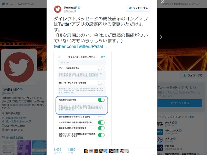Image resolution: width=207 pixels, height=155 pixels.
Task: Toggle ツイートを非公開にする switch
Action: tap(101, 68)
